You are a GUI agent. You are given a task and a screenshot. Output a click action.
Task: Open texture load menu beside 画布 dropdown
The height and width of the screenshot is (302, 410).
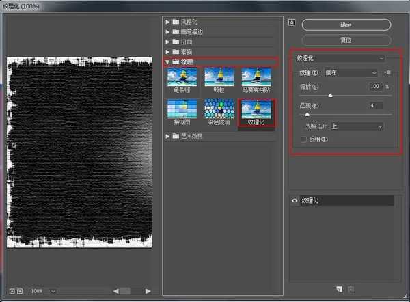(x=387, y=72)
